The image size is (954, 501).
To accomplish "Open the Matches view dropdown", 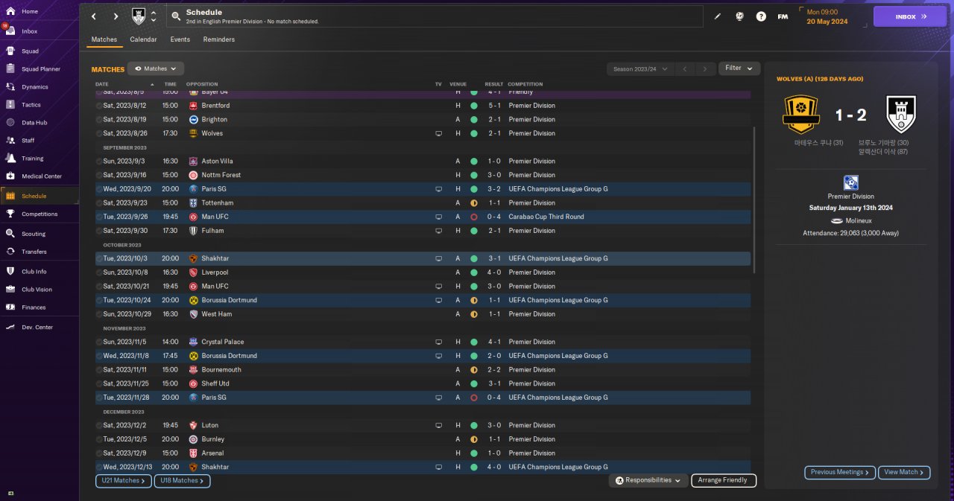I will click(x=156, y=68).
